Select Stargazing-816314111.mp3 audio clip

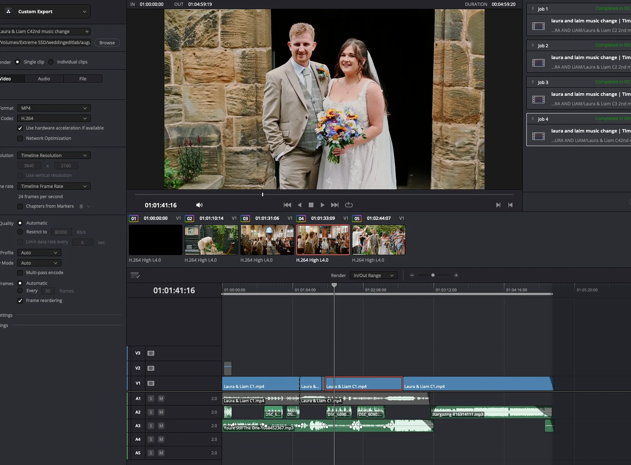491,412
